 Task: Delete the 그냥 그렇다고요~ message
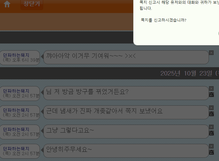pyautogui.click(x=211, y=127)
